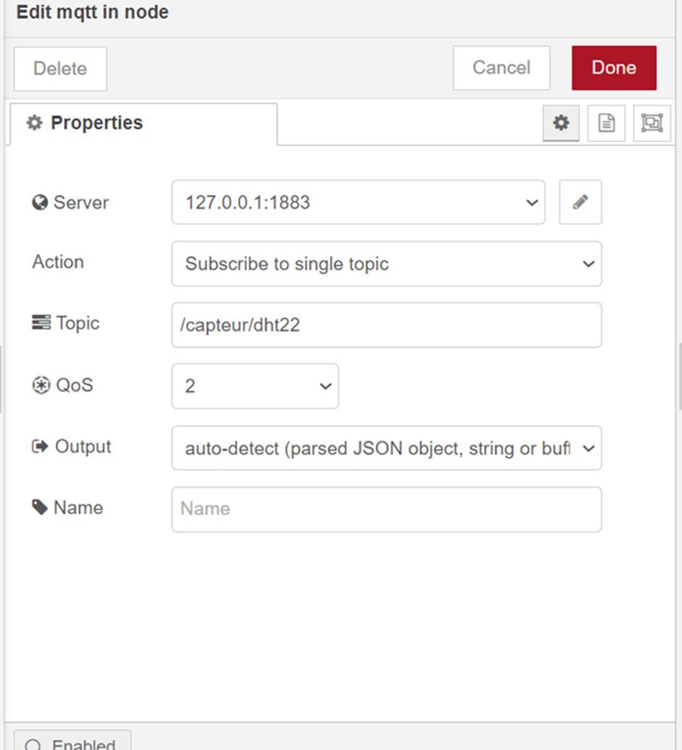Focus the Topic field containing /capteur/dht22
Image resolution: width=682 pixels, height=750 pixels.
386,325
